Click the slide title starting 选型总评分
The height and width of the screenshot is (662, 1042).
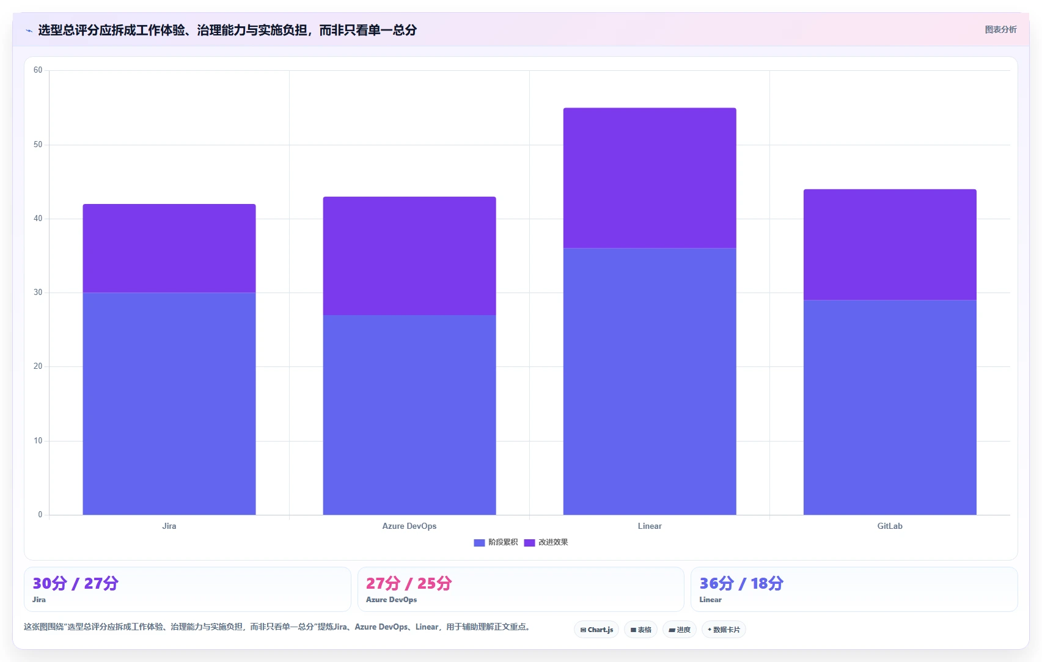(227, 30)
